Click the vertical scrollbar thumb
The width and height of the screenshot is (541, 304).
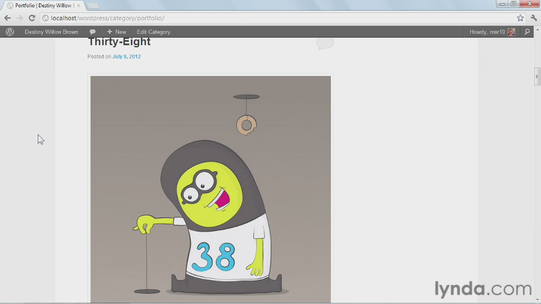coord(537,77)
